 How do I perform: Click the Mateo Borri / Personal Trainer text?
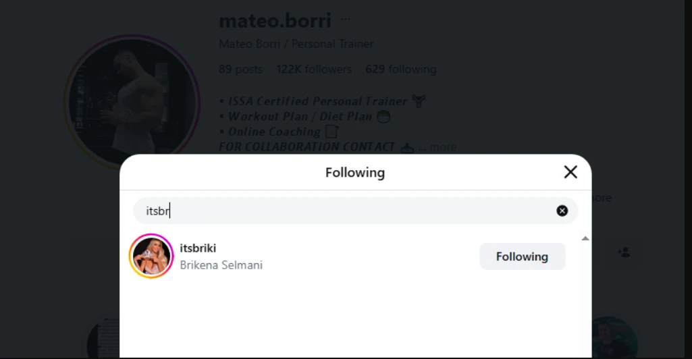296,44
